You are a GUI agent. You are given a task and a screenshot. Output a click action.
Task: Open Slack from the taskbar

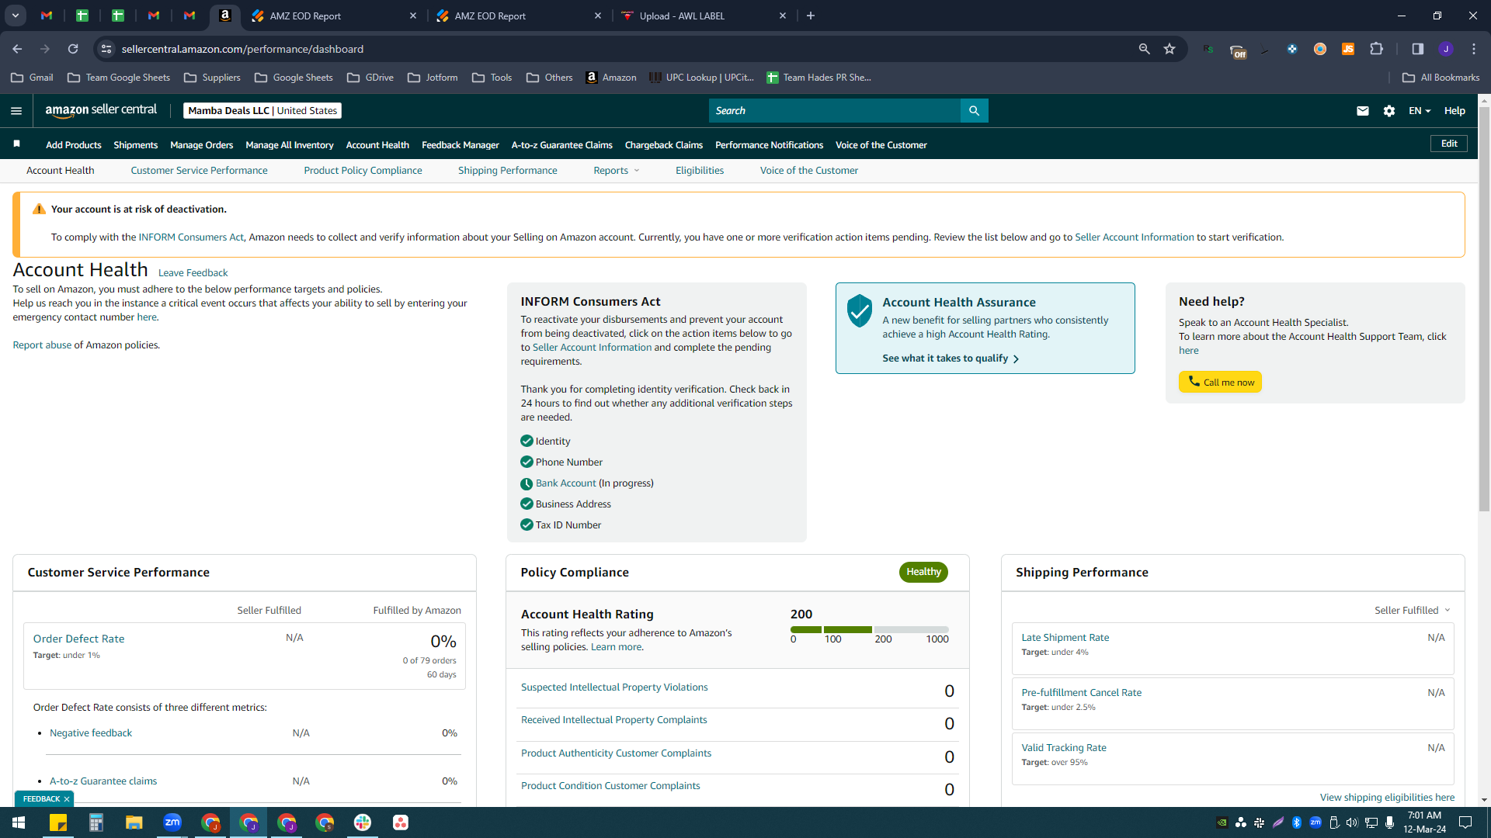pyautogui.click(x=363, y=822)
